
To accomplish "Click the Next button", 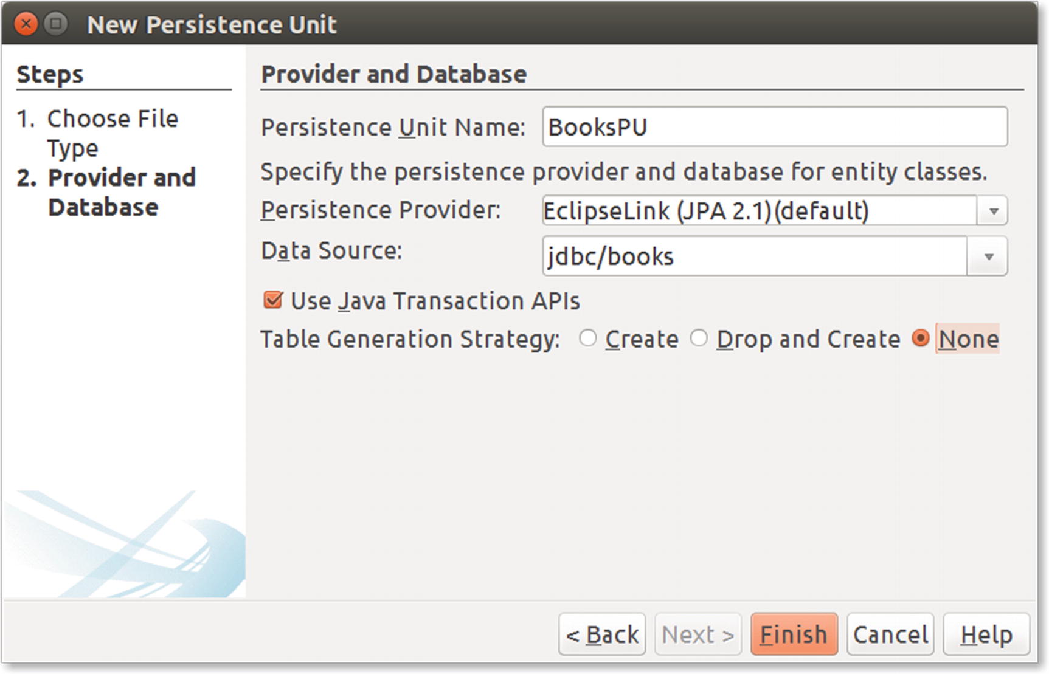I will click(697, 634).
